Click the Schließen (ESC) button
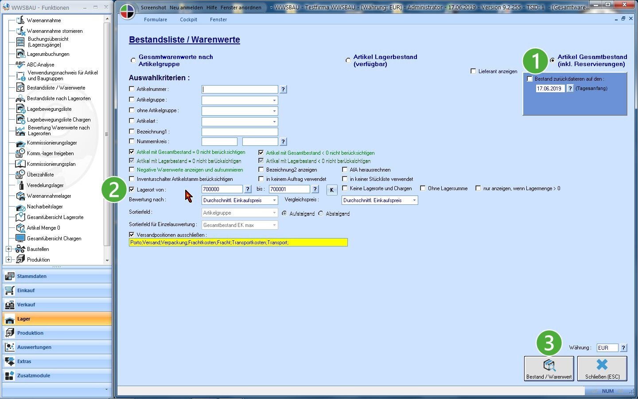This screenshot has width=638, height=399. [602, 368]
